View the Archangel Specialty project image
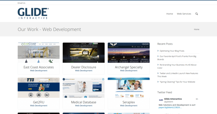Viewport: 217px width, 114px height. 128,53
